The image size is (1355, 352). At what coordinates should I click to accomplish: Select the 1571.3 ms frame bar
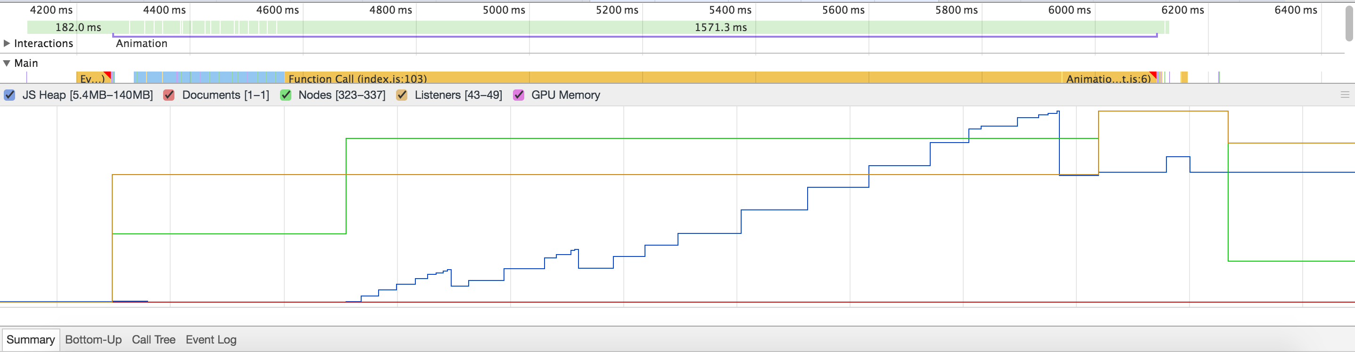(x=720, y=27)
